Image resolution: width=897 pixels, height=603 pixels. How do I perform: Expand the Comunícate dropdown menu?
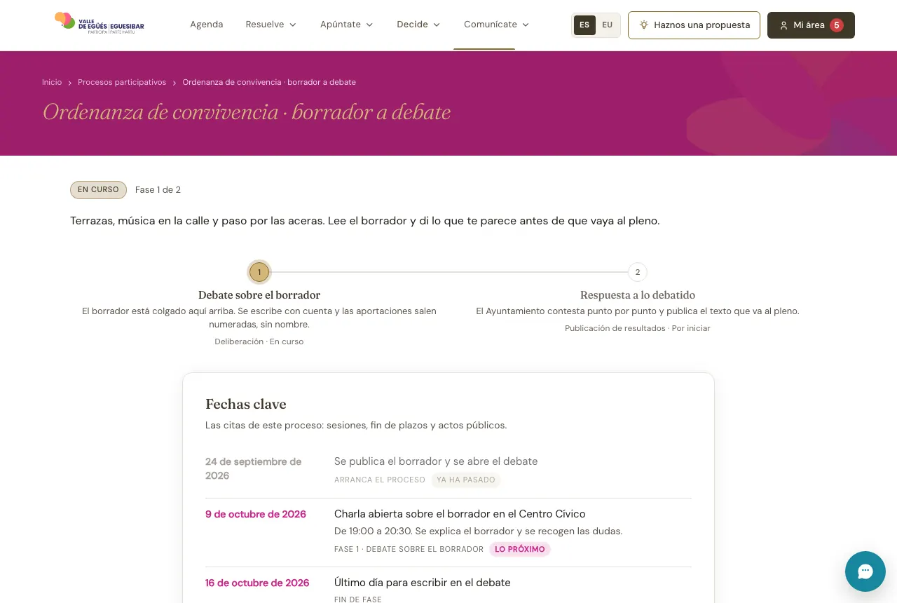click(x=497, y=25)
